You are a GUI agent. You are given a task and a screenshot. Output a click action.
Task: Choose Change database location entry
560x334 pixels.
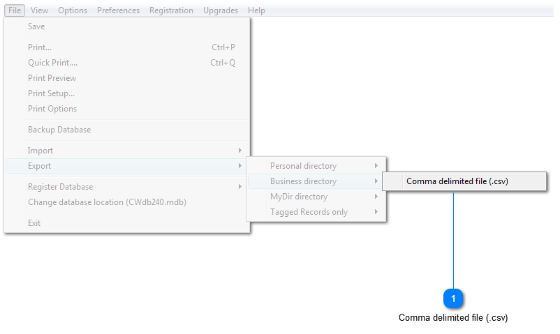[107, 202]
